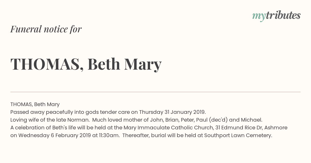Click the "Passed away peacefully" sentence
311x163 pixels.
click(x=108, y=112)
